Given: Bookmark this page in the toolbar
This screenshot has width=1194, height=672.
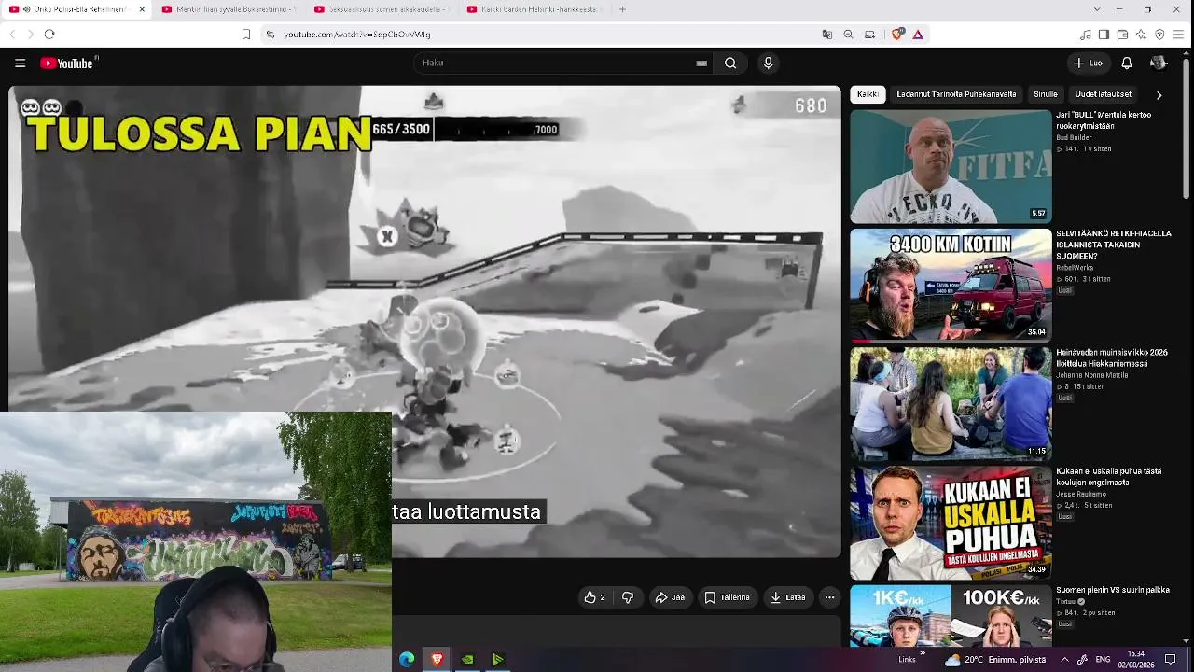Looking at the screenshot, I should pyautogui.click(x=246, y=35).
